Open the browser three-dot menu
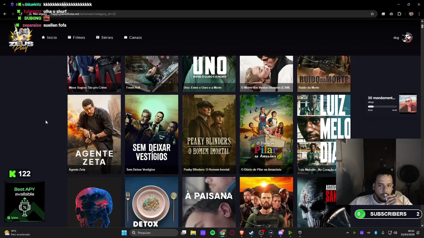Image resolution: width=424 pixels, height=238 pixels. (419, 14)
